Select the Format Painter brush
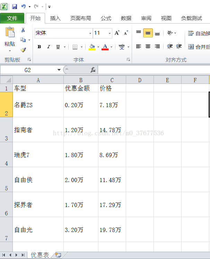 point(23,50)
